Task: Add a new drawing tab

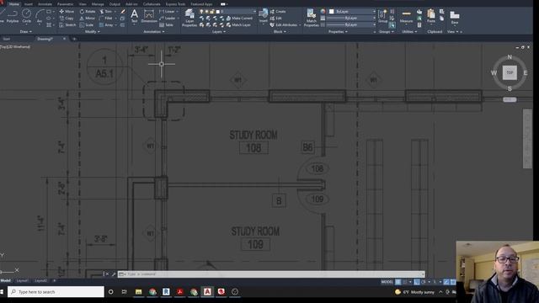Action: [x=74, y=39]
